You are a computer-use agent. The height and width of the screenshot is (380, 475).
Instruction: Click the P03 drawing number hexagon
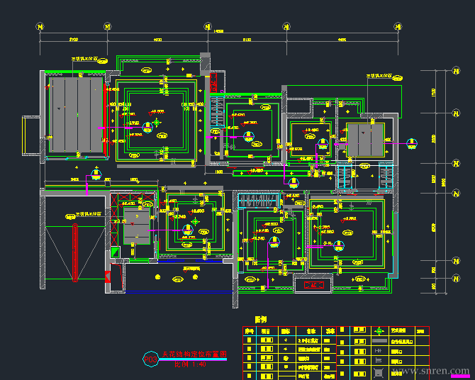pos(150,359)
